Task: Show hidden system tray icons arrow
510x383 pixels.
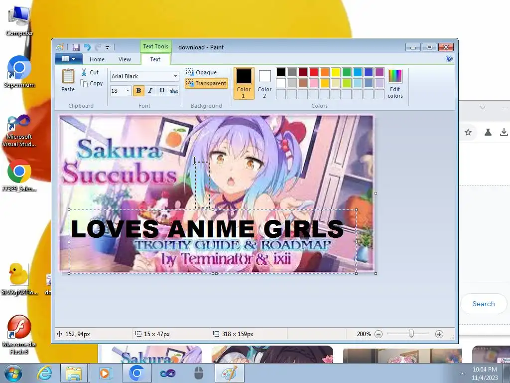Action: pyautogui.click(x=462, y=374)
